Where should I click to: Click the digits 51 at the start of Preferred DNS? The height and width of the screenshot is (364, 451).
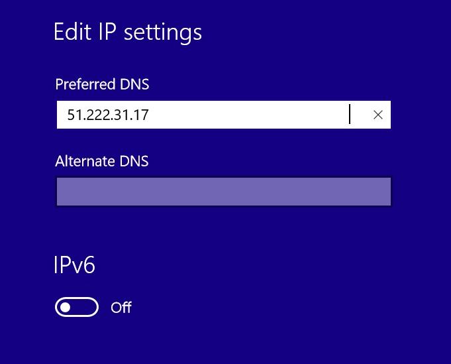pos(73,115)
